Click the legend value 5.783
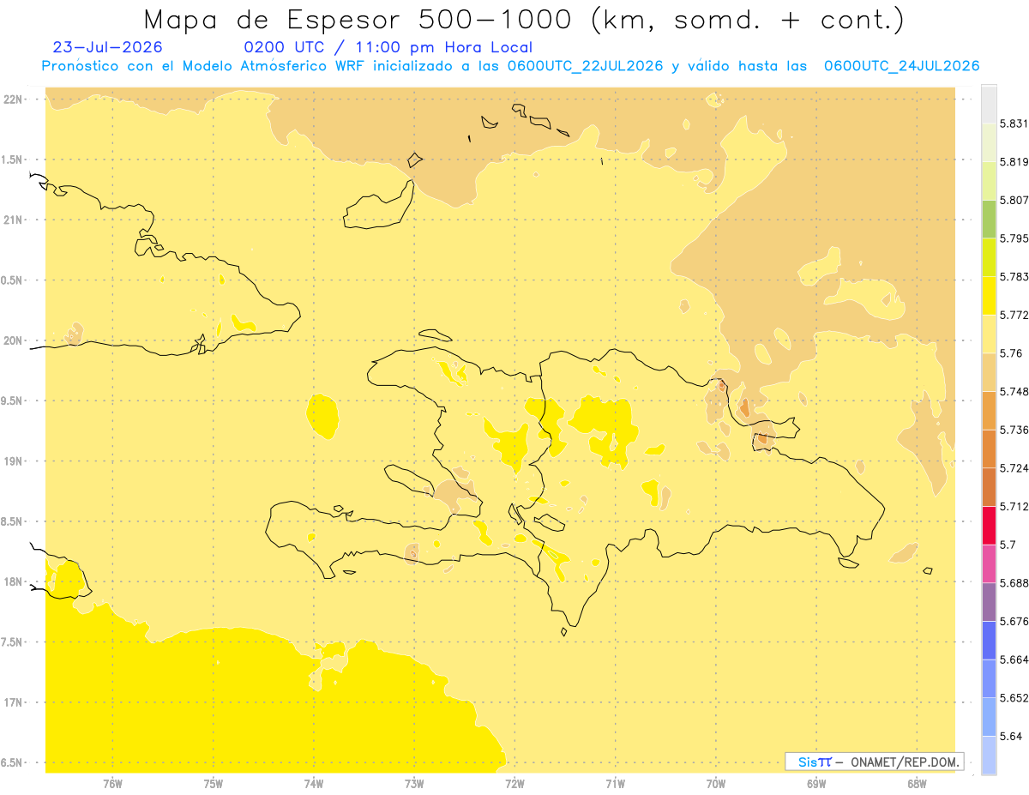 1014,277
